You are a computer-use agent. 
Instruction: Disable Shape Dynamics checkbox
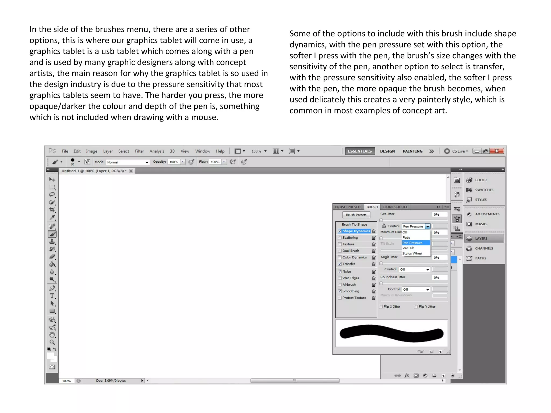[x=340, y=231]
